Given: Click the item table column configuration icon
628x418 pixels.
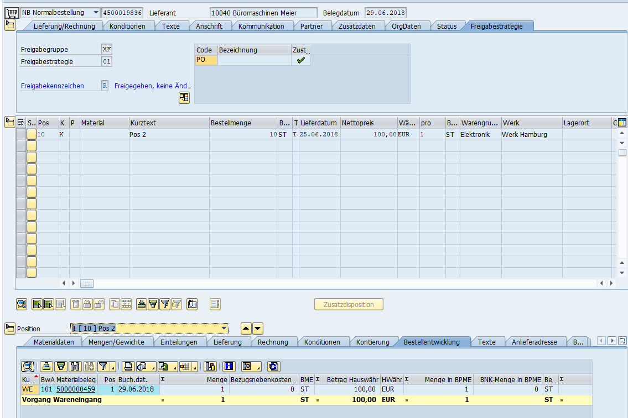Looking at the screenshot, I should pos(621,123).
